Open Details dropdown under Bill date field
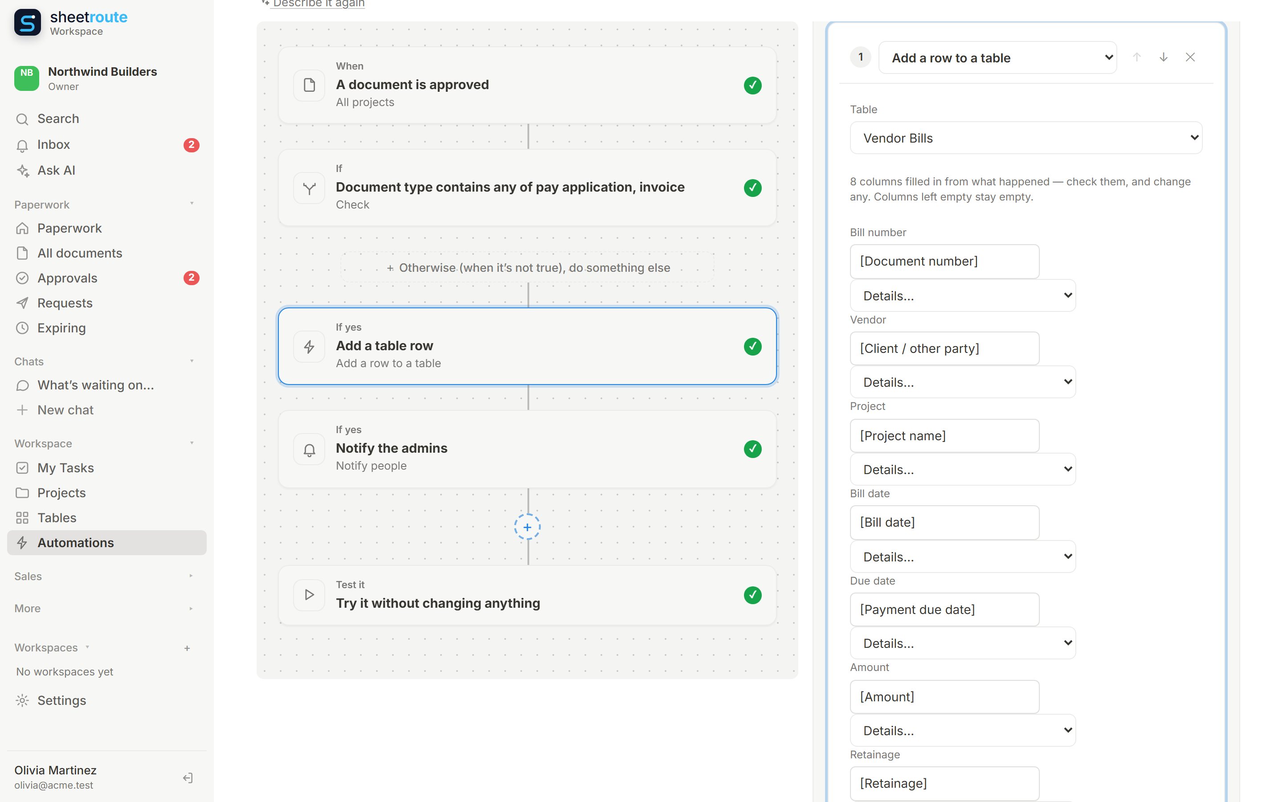The height and width of the screenshot is (802, 1283). click(962, 556)
